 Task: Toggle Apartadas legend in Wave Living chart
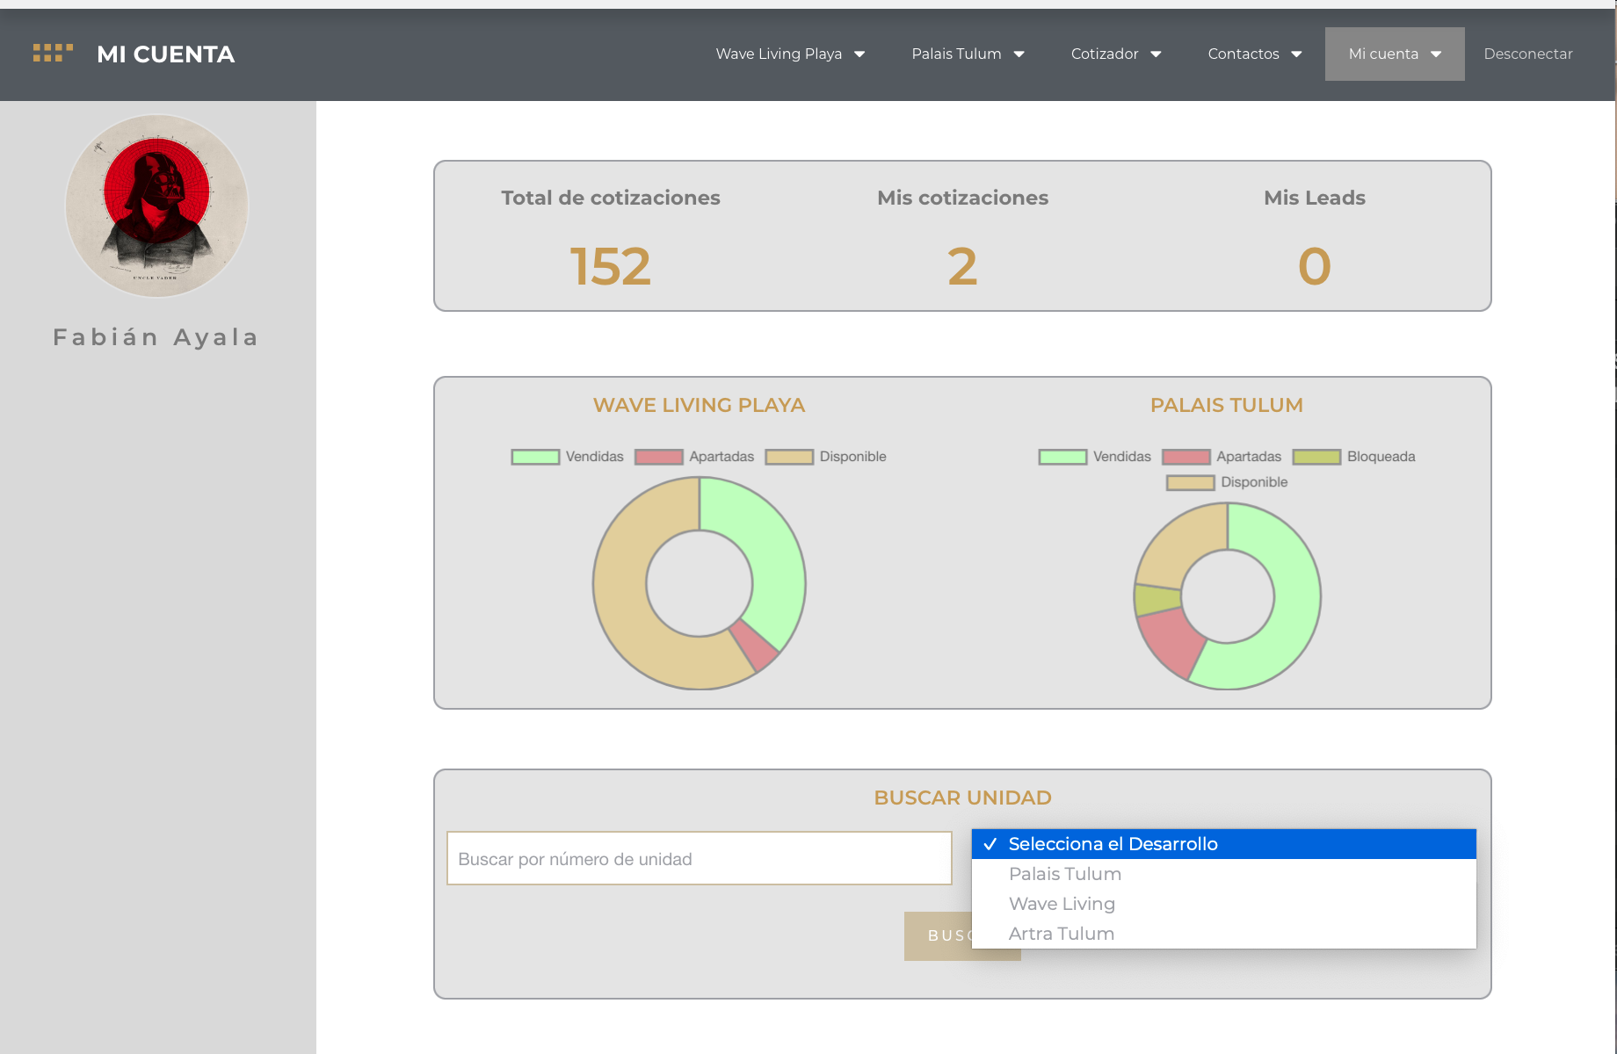pos(693,457)
